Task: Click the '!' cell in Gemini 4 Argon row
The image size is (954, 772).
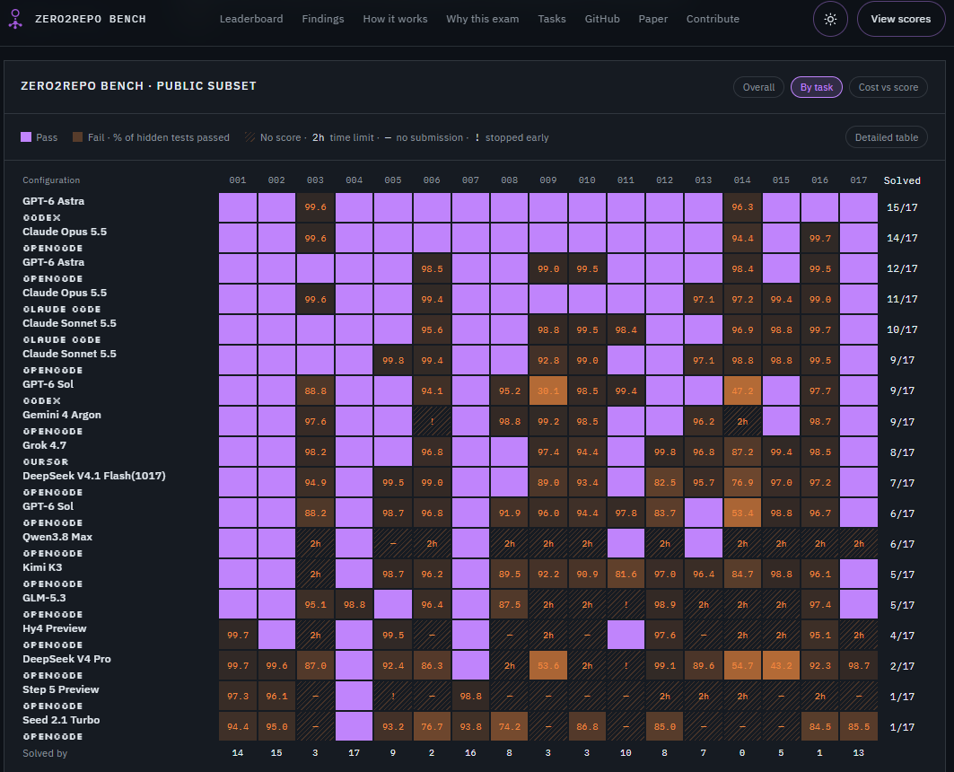Action: pos(432,421)
